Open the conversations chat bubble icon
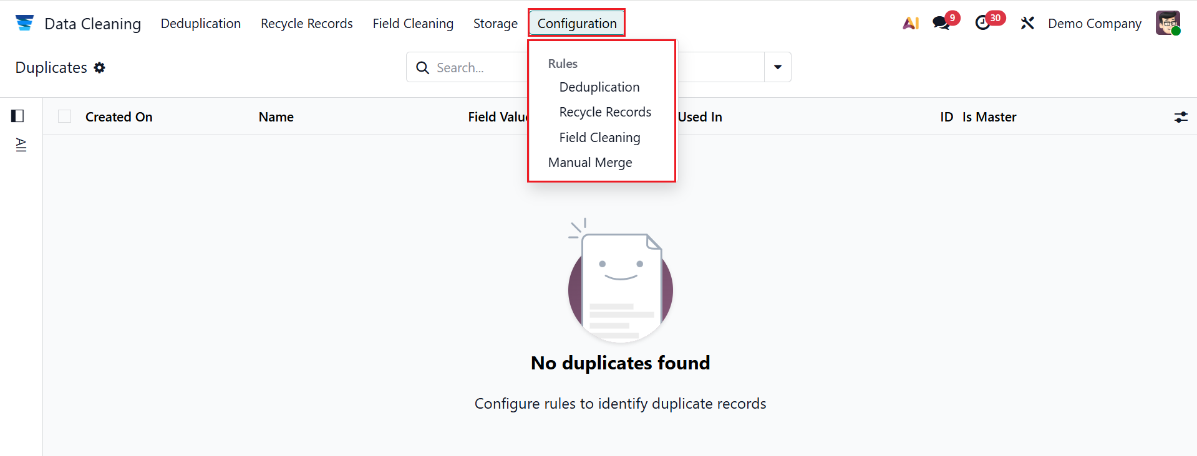This screenshot has width=1197, height=456. [941, 23]
